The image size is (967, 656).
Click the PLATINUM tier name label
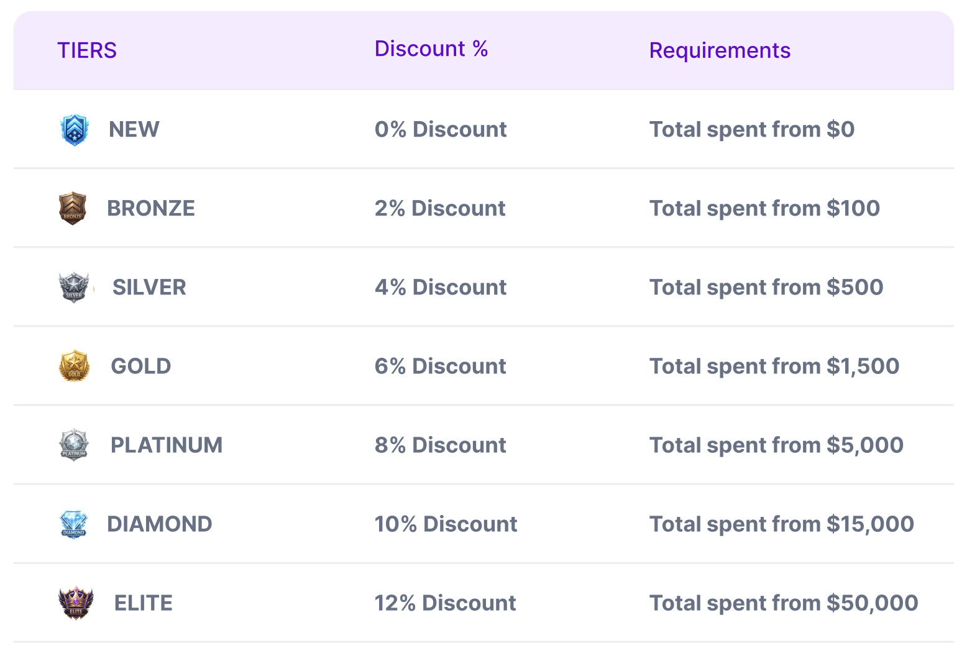pyautogui.click(x=167, y=445)
